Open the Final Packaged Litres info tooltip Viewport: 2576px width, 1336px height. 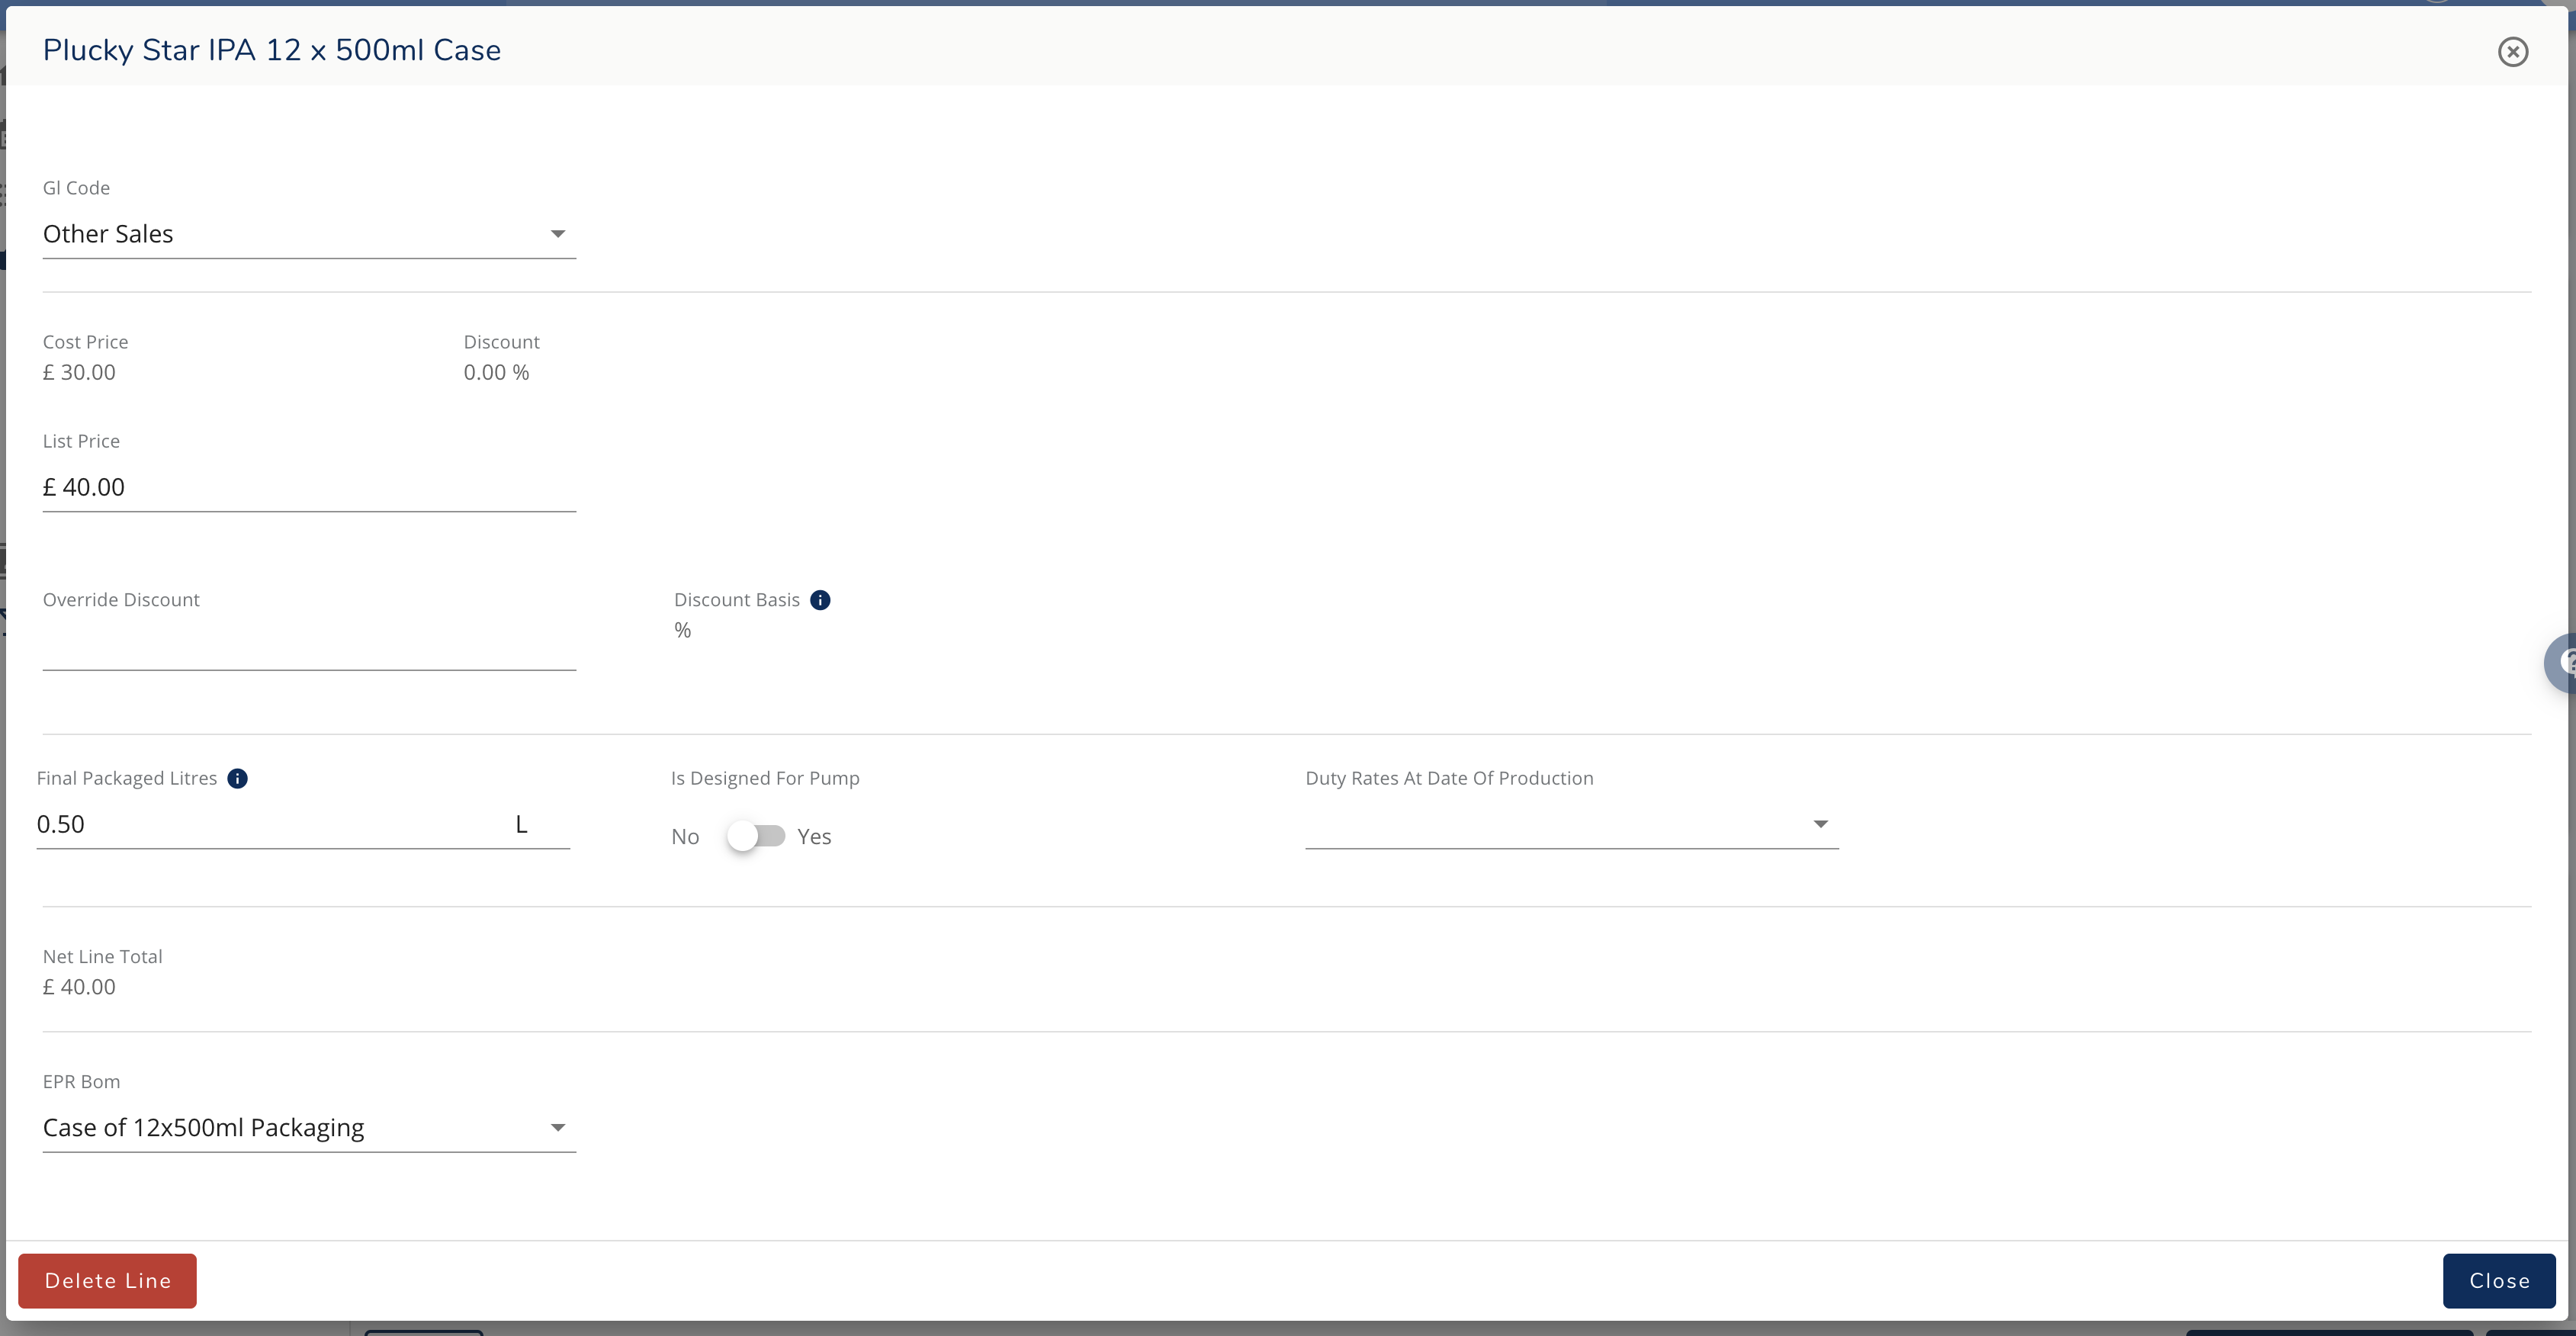pos(237,778)
